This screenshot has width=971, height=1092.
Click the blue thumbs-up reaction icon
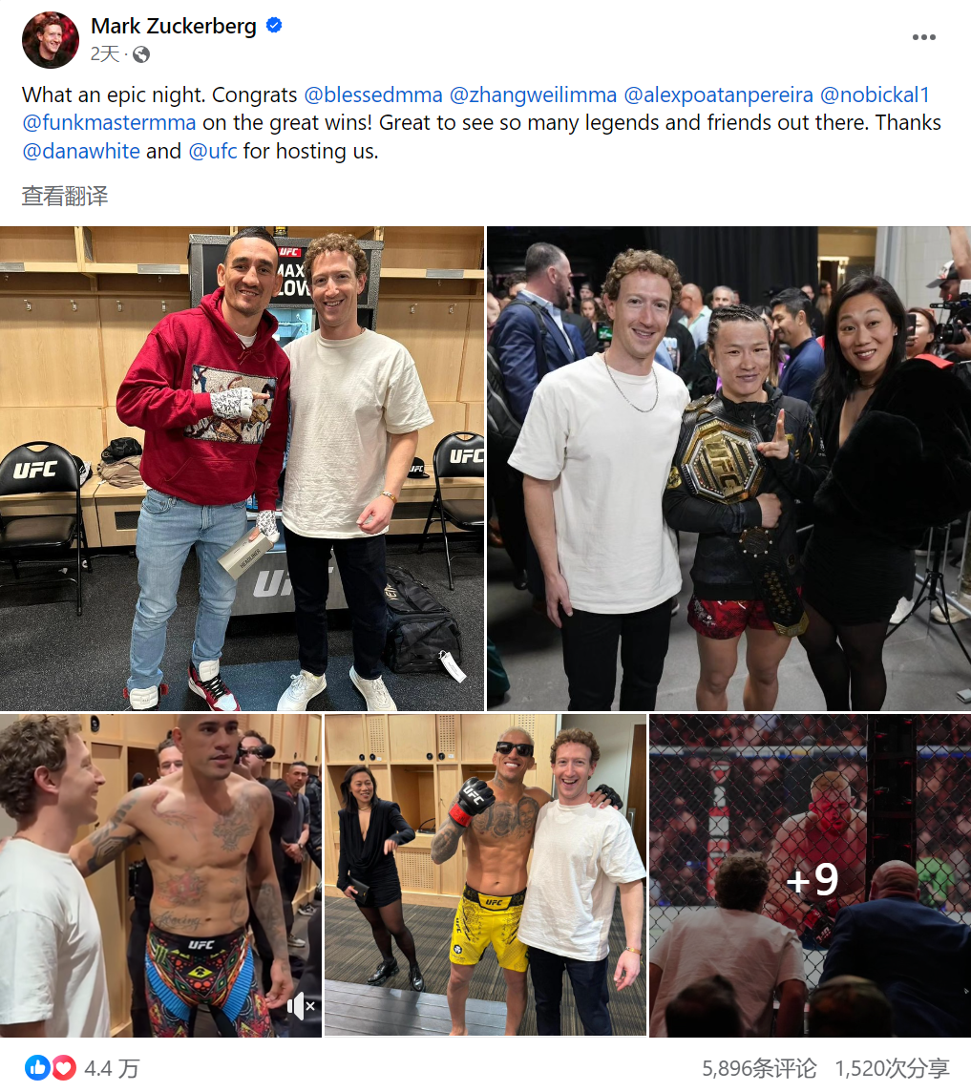(37, 1067)
